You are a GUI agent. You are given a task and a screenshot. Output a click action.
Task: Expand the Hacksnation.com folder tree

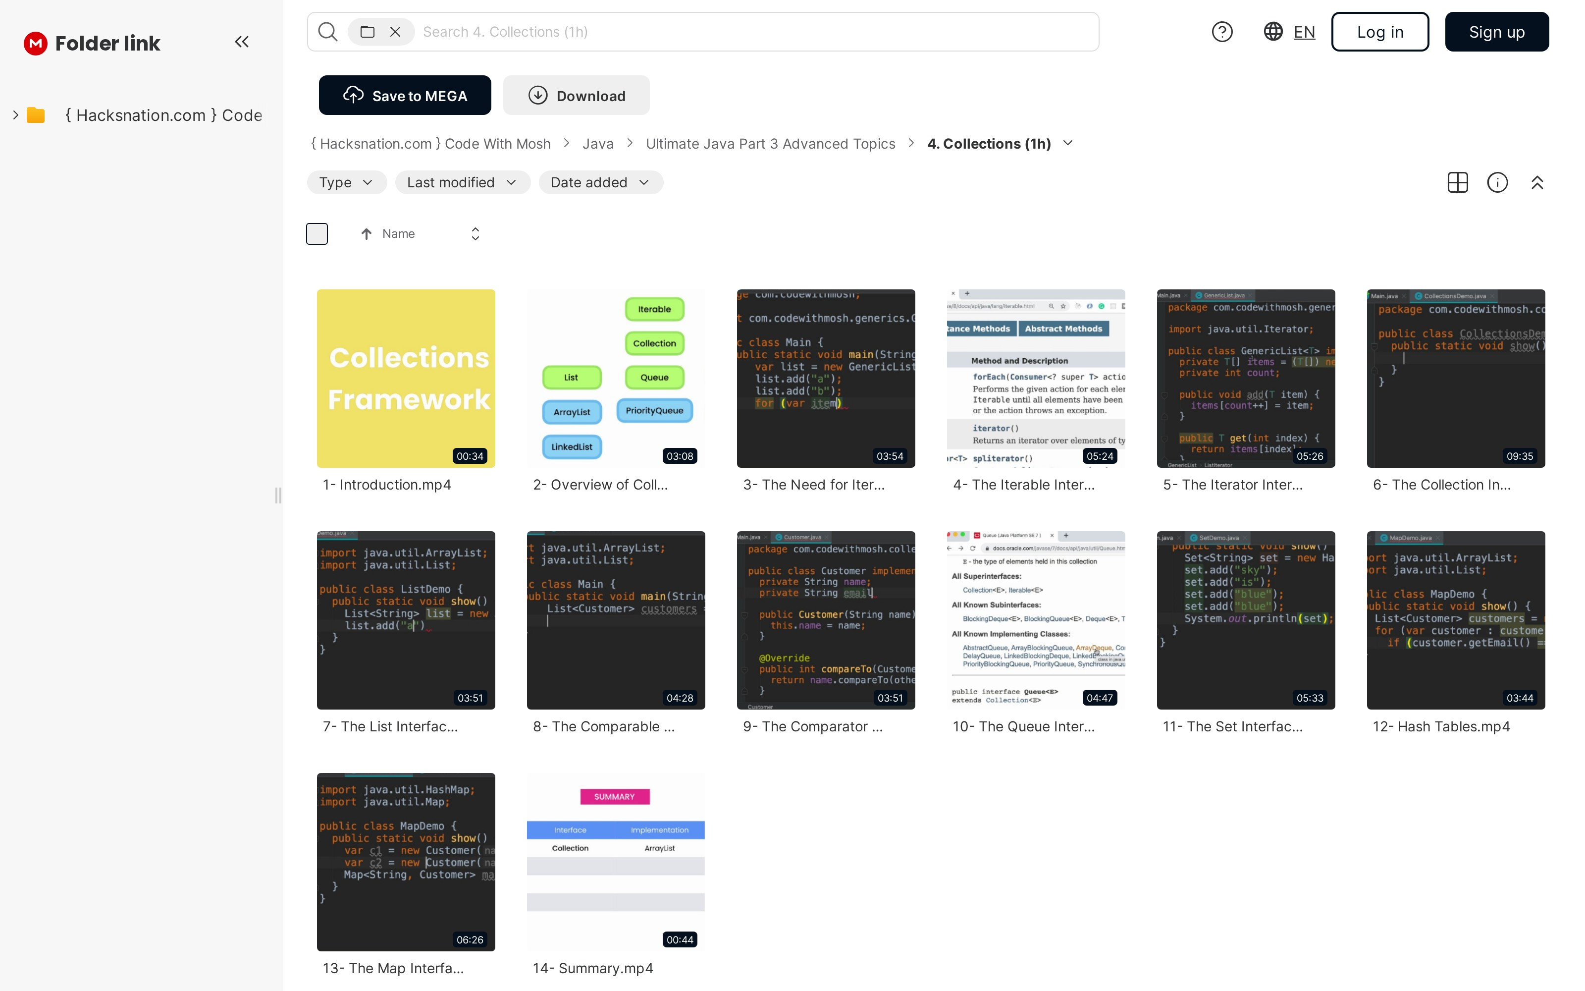16,115
